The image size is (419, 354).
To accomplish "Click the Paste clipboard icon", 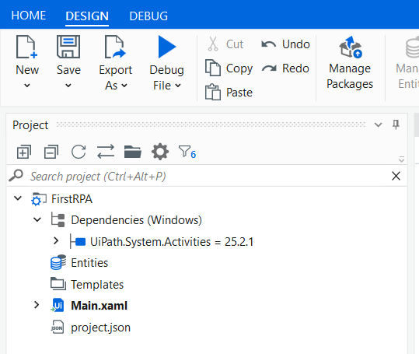I will (x=213, y=92).
